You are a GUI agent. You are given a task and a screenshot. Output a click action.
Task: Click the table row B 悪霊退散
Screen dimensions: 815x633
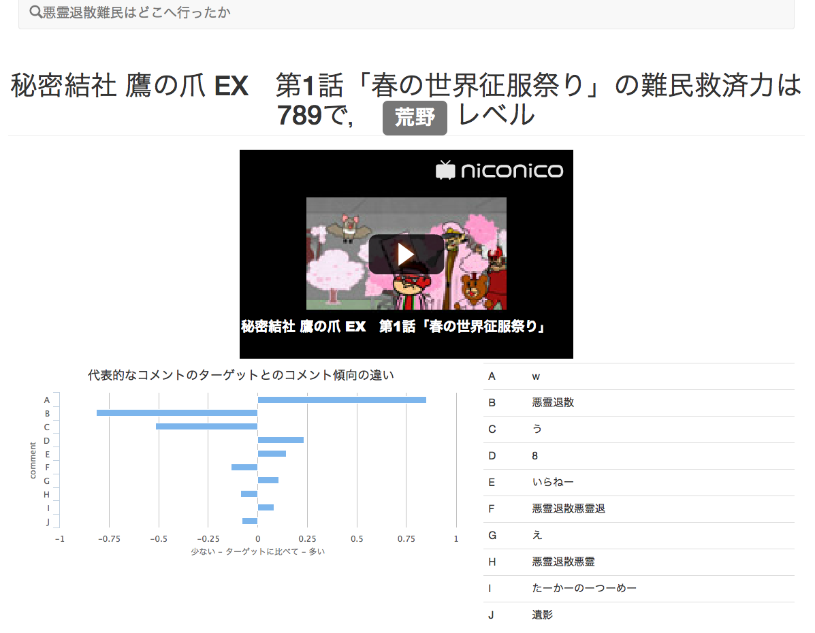[x=639, y=403]
